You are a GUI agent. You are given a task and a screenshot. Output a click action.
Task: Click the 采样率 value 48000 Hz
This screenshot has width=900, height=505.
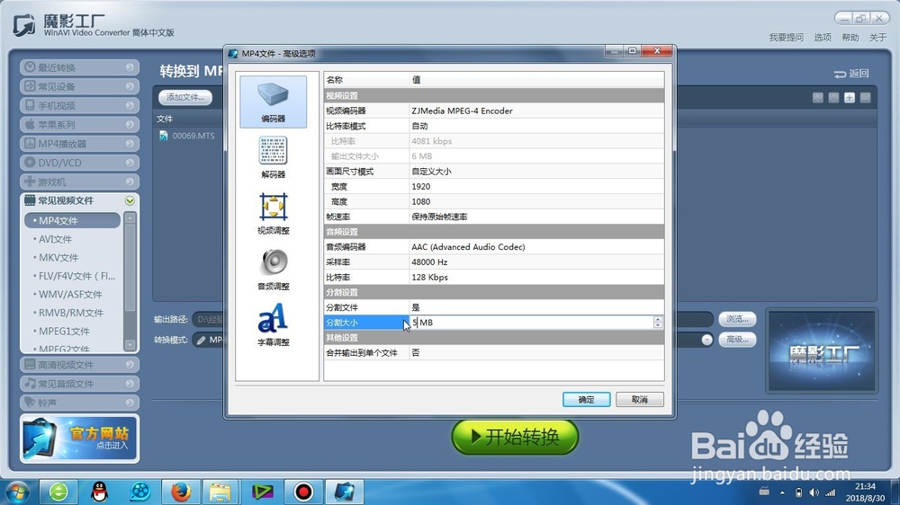click(x=429, y=262)
